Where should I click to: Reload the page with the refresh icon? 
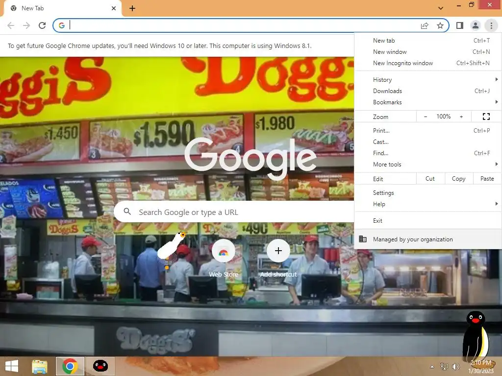pyautogui.click(x=42, y=25)
